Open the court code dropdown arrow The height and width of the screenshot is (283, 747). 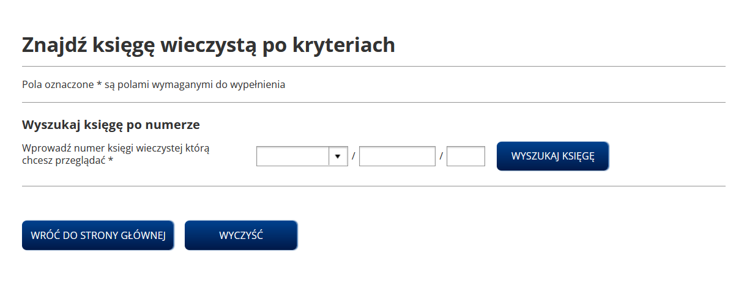coord(338,156)
